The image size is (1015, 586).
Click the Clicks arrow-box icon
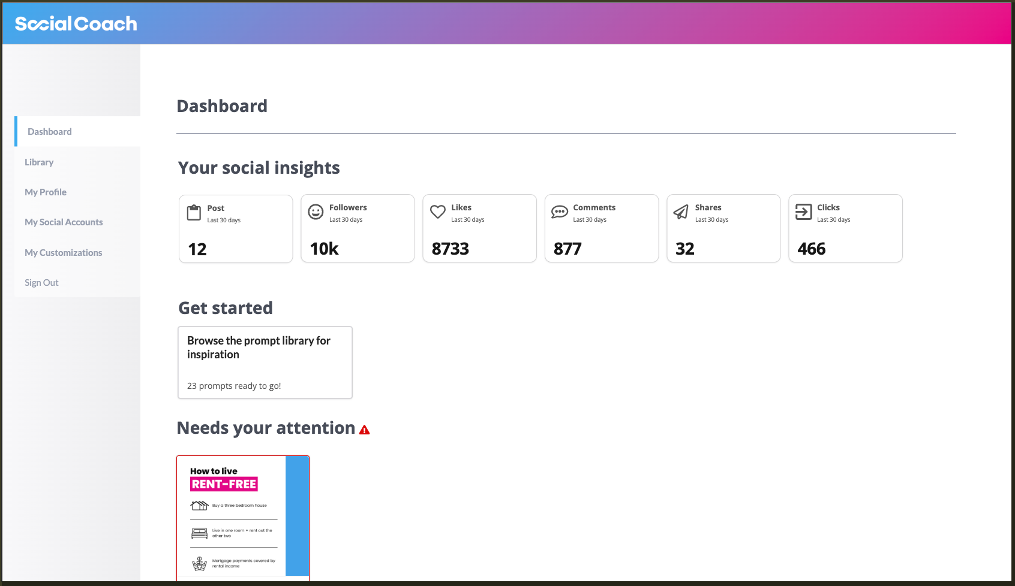[803, 212]
